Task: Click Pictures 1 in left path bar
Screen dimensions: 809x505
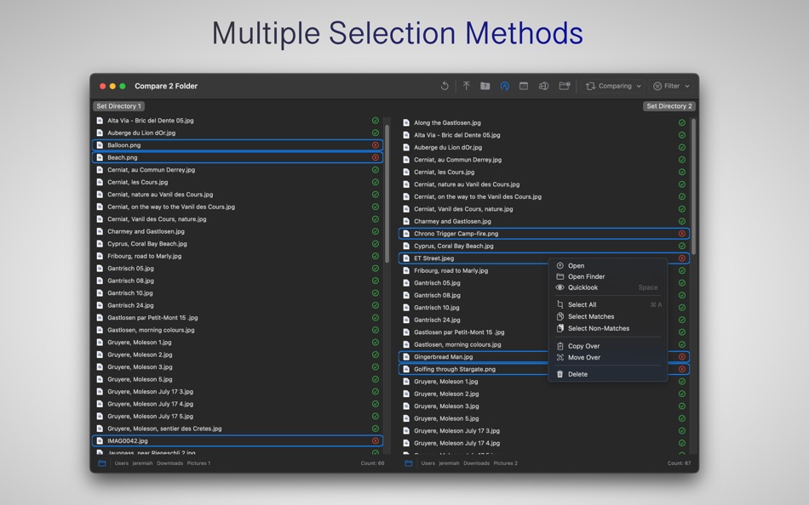Action: click(198, 463)
